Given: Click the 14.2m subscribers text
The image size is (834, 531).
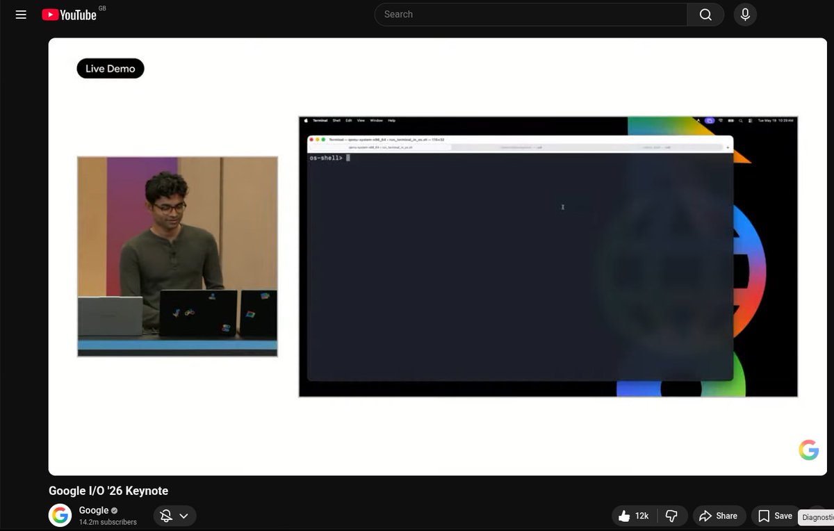Looking at the screenshot, I should click(108, 522).
